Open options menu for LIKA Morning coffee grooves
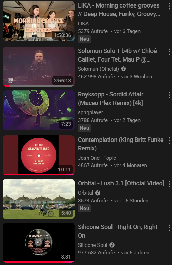This screenshot has height=265, width=172. pos(170,6)
